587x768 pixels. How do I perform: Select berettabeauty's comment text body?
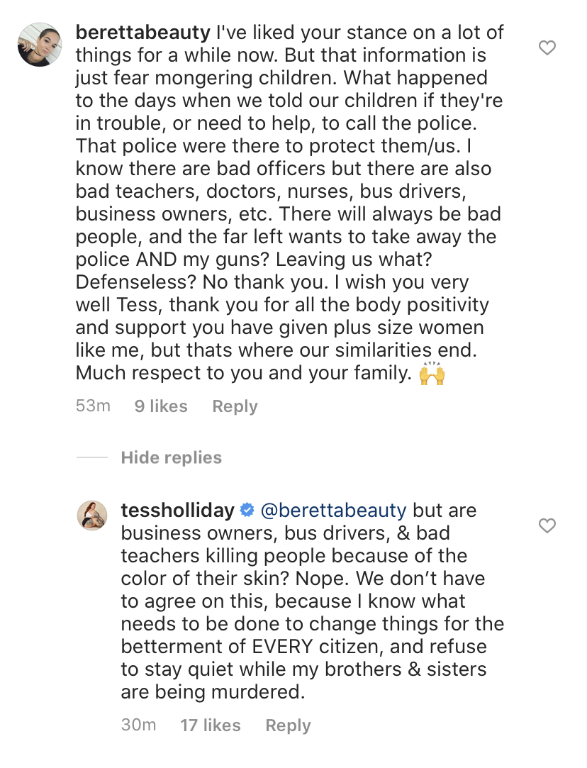[289, 203]
